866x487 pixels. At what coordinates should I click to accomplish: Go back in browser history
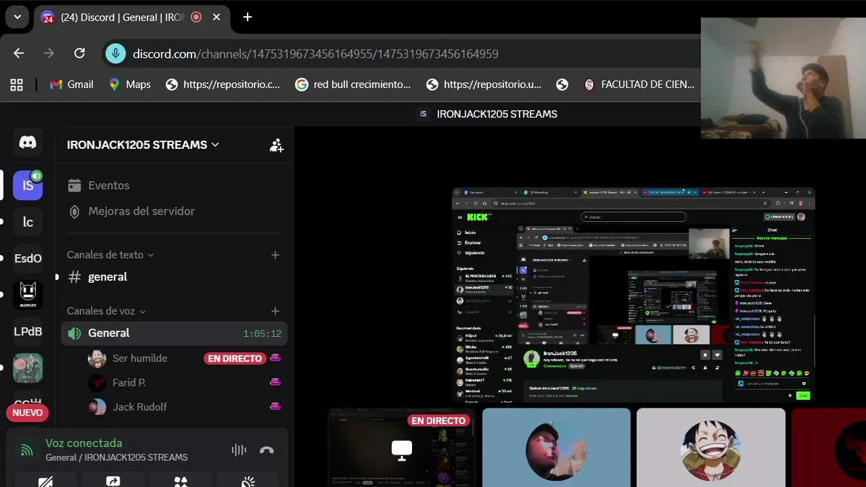(x=18, y=53)
